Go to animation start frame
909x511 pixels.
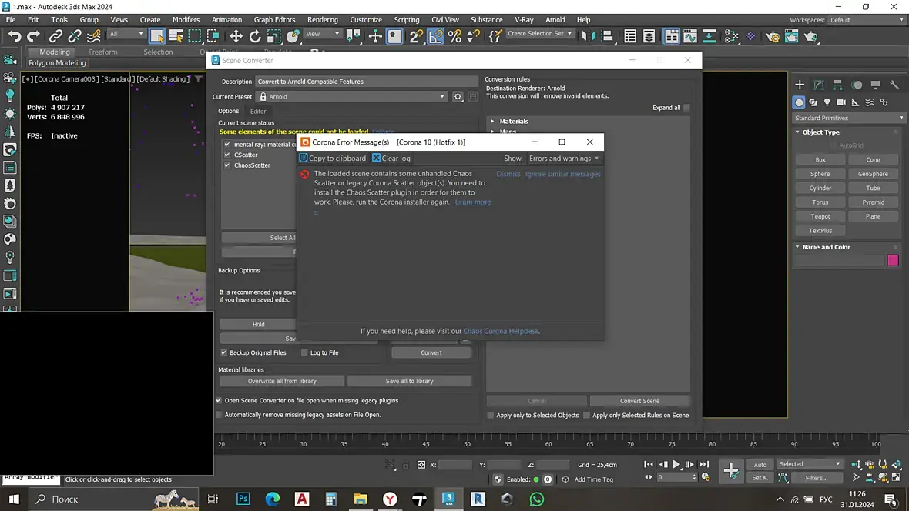pyautogui.click(x=649, y=464)
